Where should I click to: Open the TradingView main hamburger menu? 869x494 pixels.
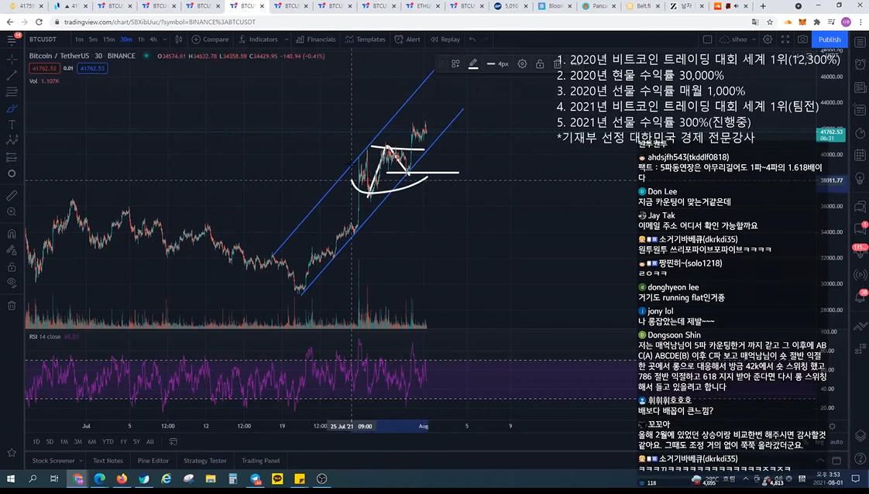click(x=12, y=39)
